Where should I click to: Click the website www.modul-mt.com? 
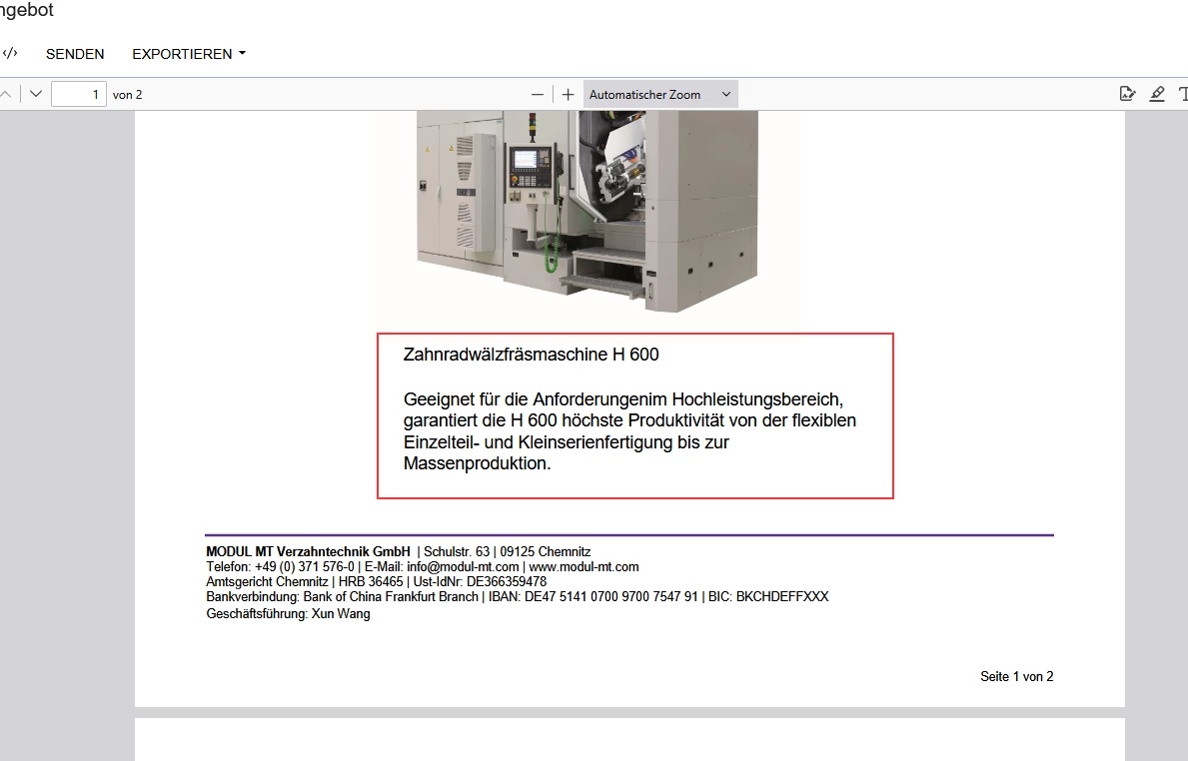coord(584,566)
